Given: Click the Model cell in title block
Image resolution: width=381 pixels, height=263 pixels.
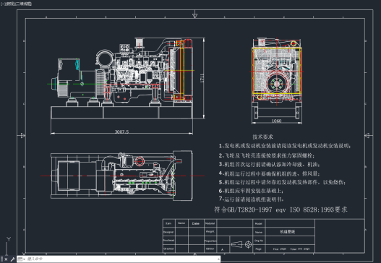Looking at the screenshot, I should click(x=259, y=223).
